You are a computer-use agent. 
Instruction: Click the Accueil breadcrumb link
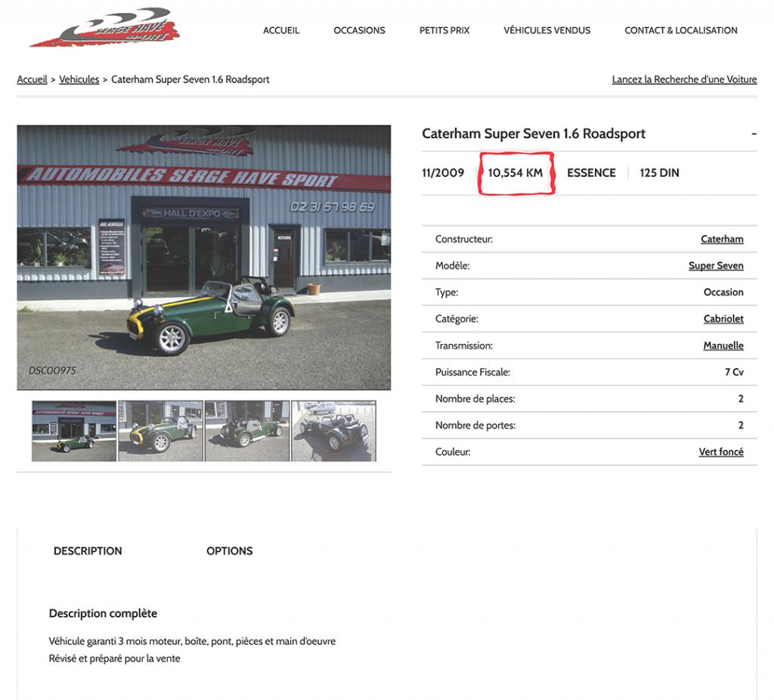32,79
